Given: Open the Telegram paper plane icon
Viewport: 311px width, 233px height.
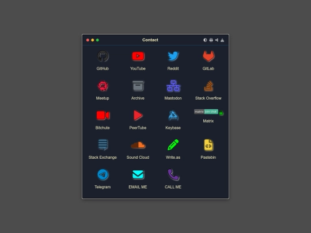Looking at the screenshot, I should tap(103, 174).
